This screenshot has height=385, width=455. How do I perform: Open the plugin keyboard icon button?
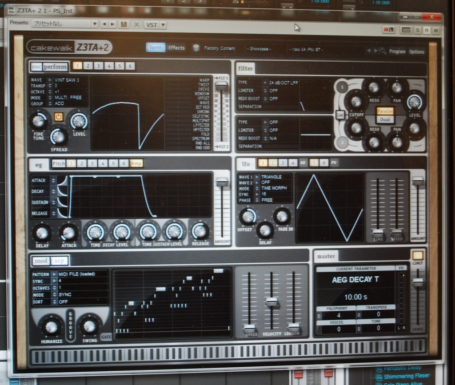tap(406, 30)
